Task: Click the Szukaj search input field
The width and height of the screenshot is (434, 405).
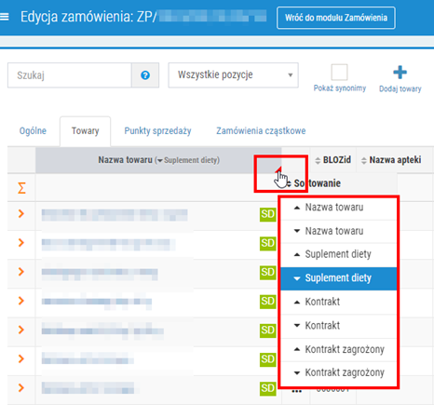Action: click(70, 75)
